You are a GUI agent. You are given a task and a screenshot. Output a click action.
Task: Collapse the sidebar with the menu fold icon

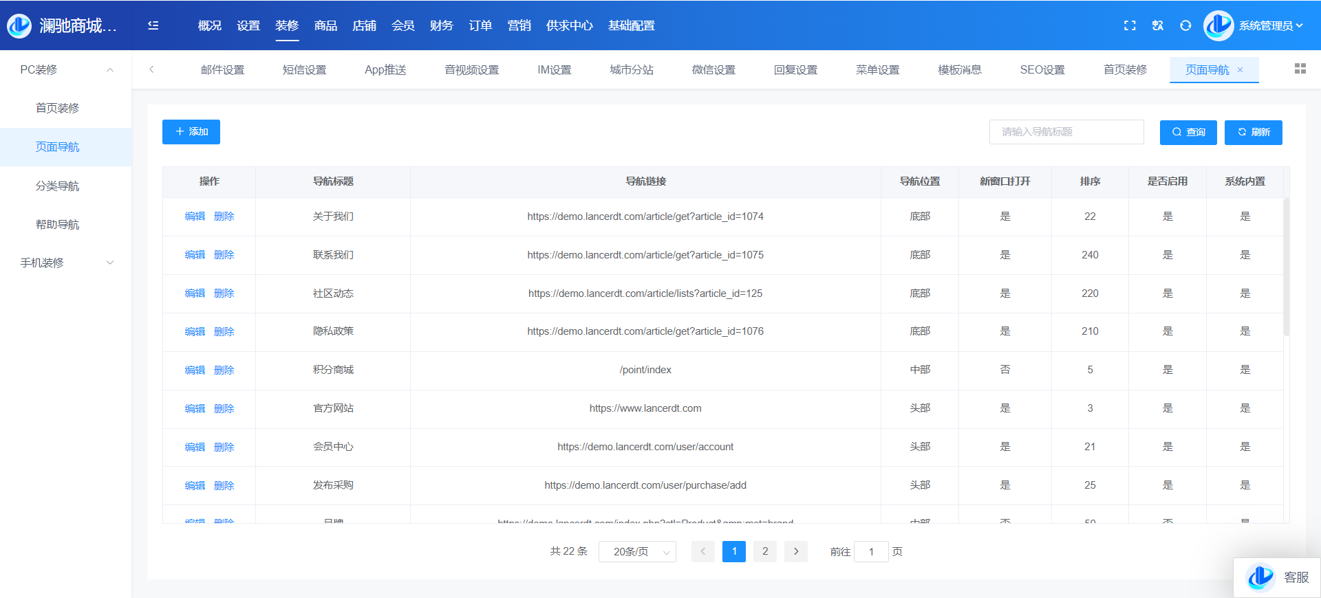click(153, 25)
